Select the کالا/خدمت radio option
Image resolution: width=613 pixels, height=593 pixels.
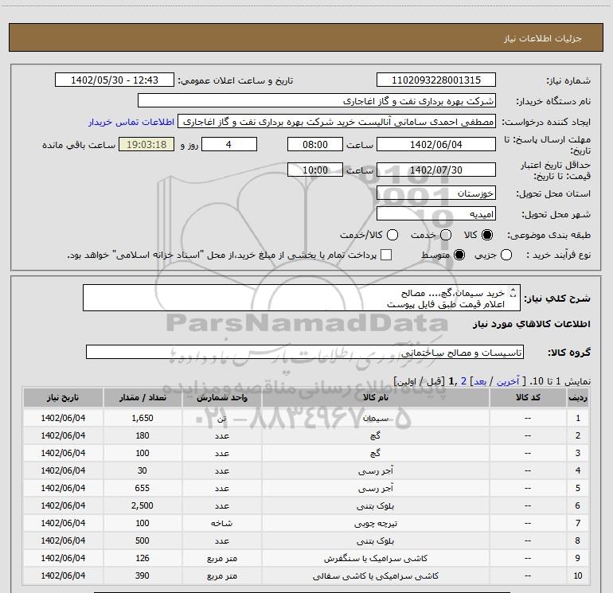[392, 235]
